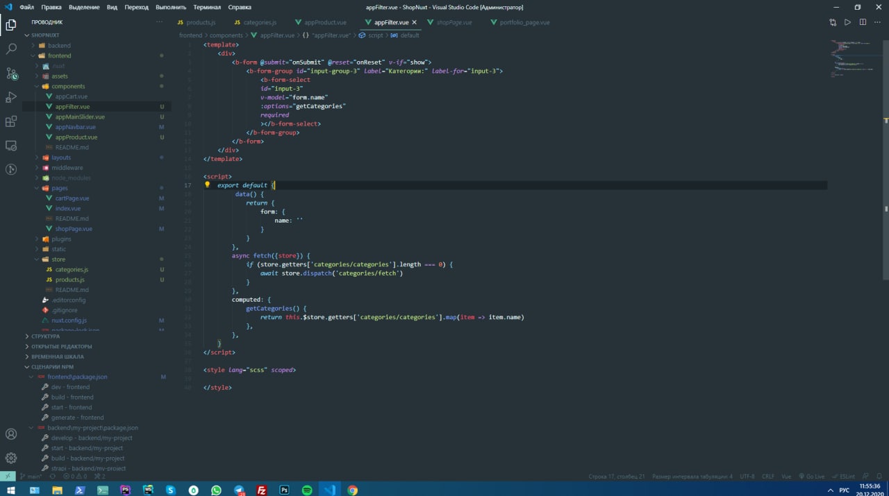Open the Search view in activity bar
The width and height of the screenshot is (889, 496).
11,49
